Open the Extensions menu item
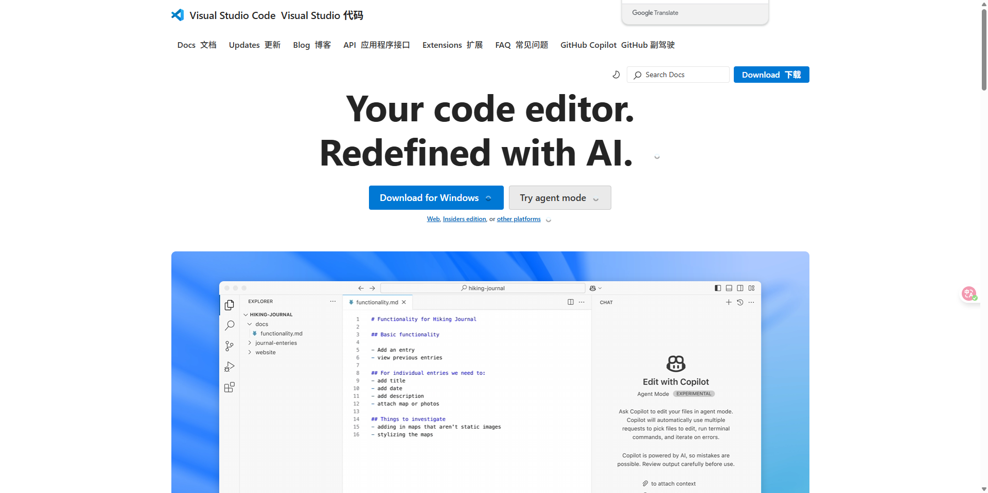Image resolution: width=988 pixels, height=493 pixels. tap(453, 45)
